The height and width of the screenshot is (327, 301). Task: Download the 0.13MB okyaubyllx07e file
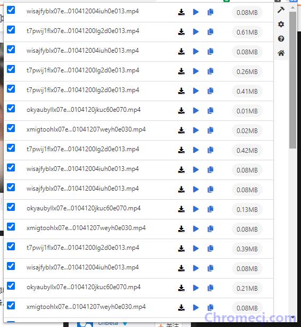[181, 209]
